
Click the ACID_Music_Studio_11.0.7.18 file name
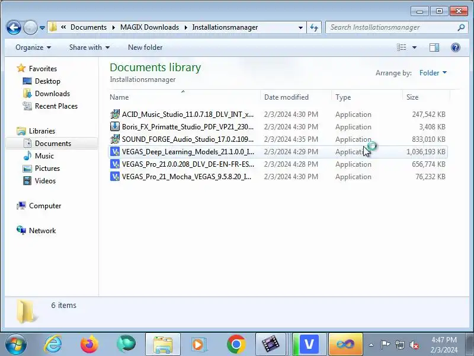[x=188, y=115]
